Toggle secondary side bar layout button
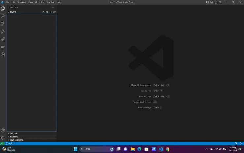 pos(216,2)
